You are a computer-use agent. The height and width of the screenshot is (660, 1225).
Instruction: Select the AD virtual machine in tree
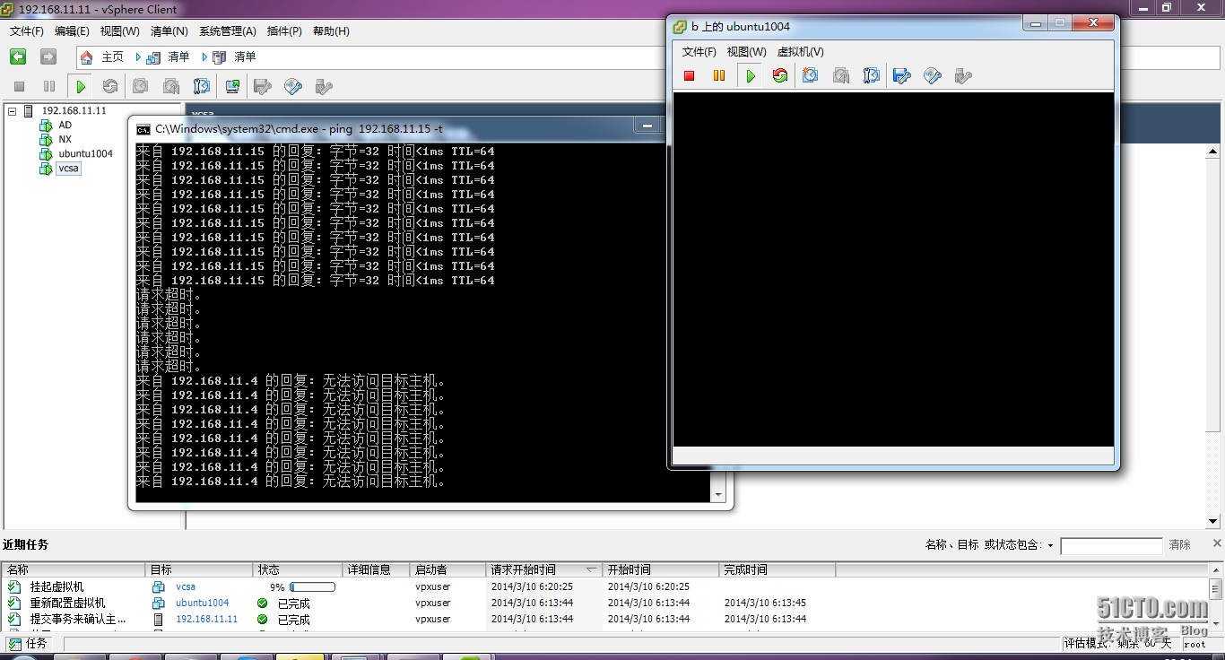[65, 126]
